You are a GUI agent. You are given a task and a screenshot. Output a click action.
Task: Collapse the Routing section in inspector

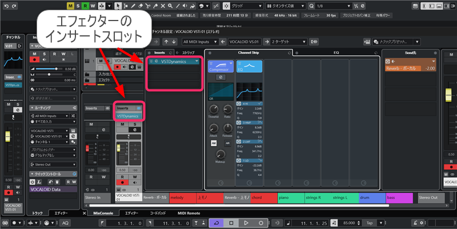tap(32, 108)
